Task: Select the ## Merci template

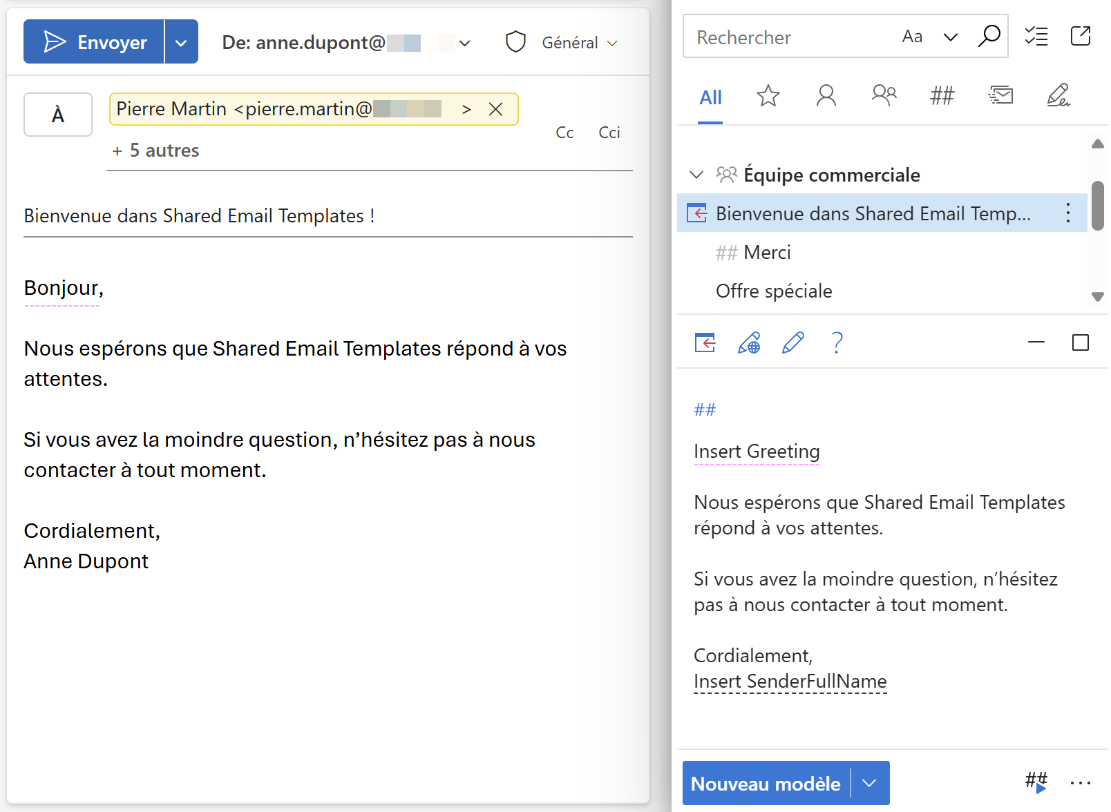Action: [753, 253]
